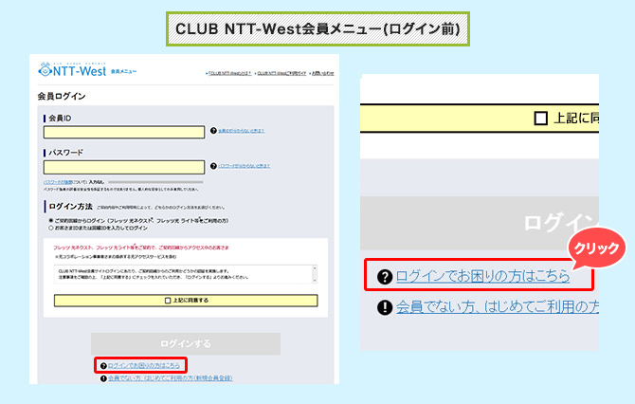This screenshot has height=404, width=635.
Task: Click the 会員ログイン heading text
Action: pos(62,97)
